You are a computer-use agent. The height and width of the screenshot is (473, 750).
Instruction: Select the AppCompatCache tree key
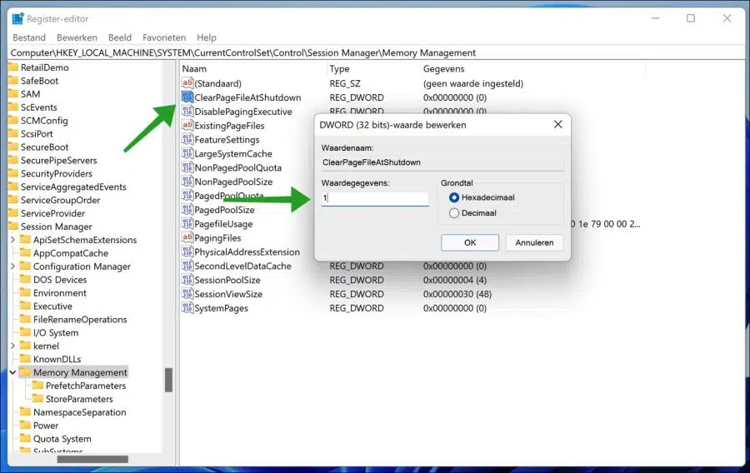[x=70, y=253]
